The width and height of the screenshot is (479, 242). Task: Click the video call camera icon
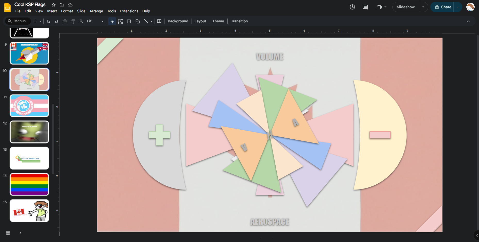[379, 7]
